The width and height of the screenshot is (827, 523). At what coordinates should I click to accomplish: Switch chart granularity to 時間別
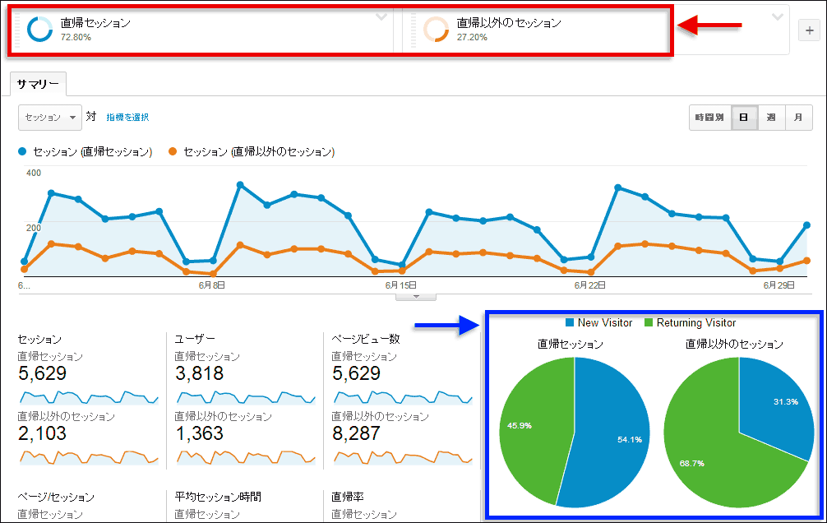709,118
